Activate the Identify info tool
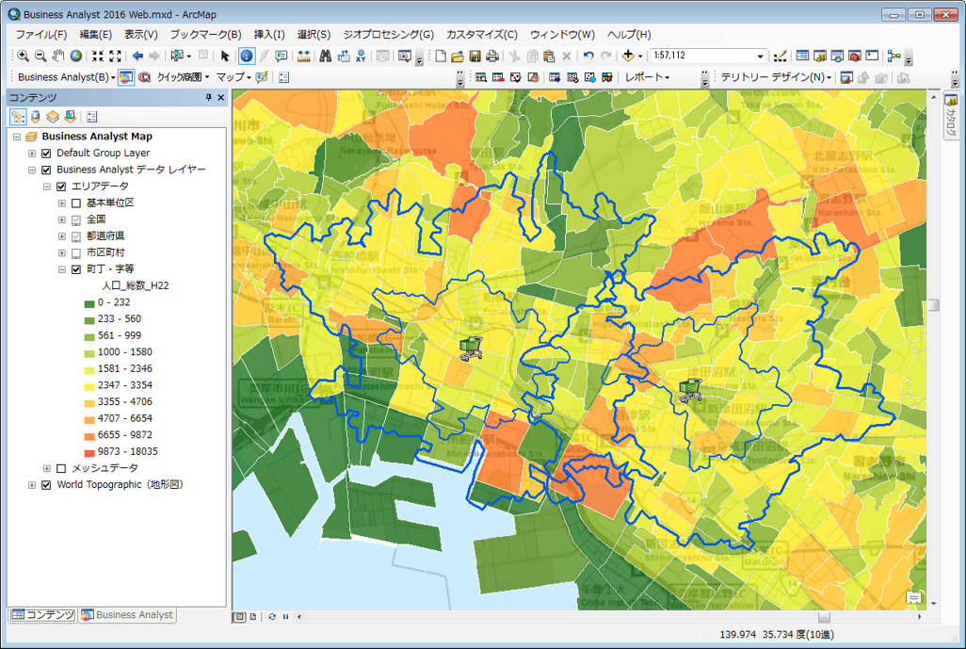 (x=247, y=57)
